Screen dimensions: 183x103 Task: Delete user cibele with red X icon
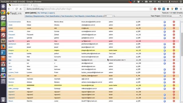point(174,25)
